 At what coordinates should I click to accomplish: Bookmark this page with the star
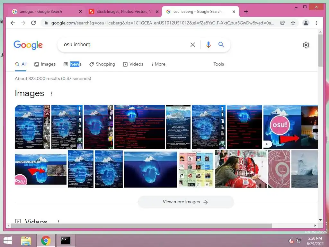(293, 23)
